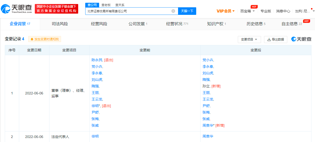Switch to the 查公司 search tab
The image size is (315, 142).
coord(92,5)
